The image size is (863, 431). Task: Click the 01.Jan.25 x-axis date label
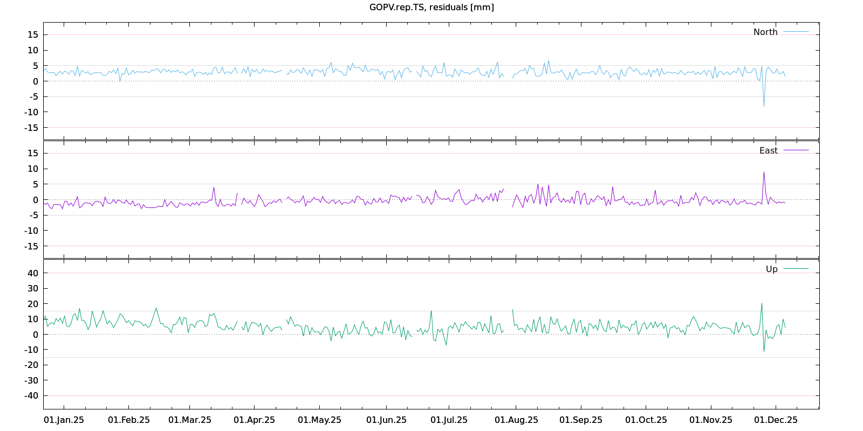(64, 420)
